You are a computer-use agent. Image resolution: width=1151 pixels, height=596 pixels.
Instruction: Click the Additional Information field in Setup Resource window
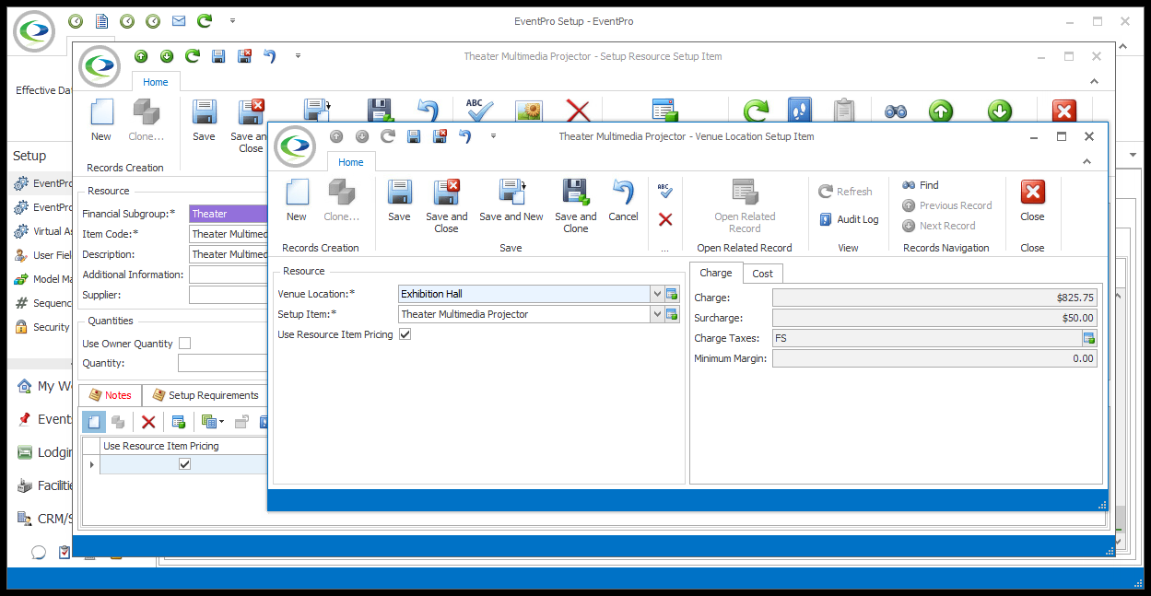229,275
